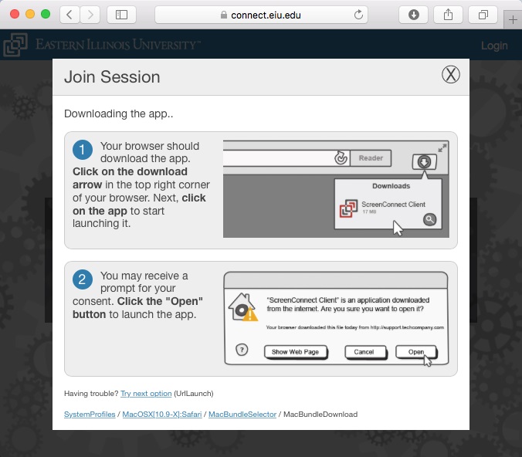Click the step 1 Downloads illustration
This screenshot has width=522, height=457.
[335, 189]
